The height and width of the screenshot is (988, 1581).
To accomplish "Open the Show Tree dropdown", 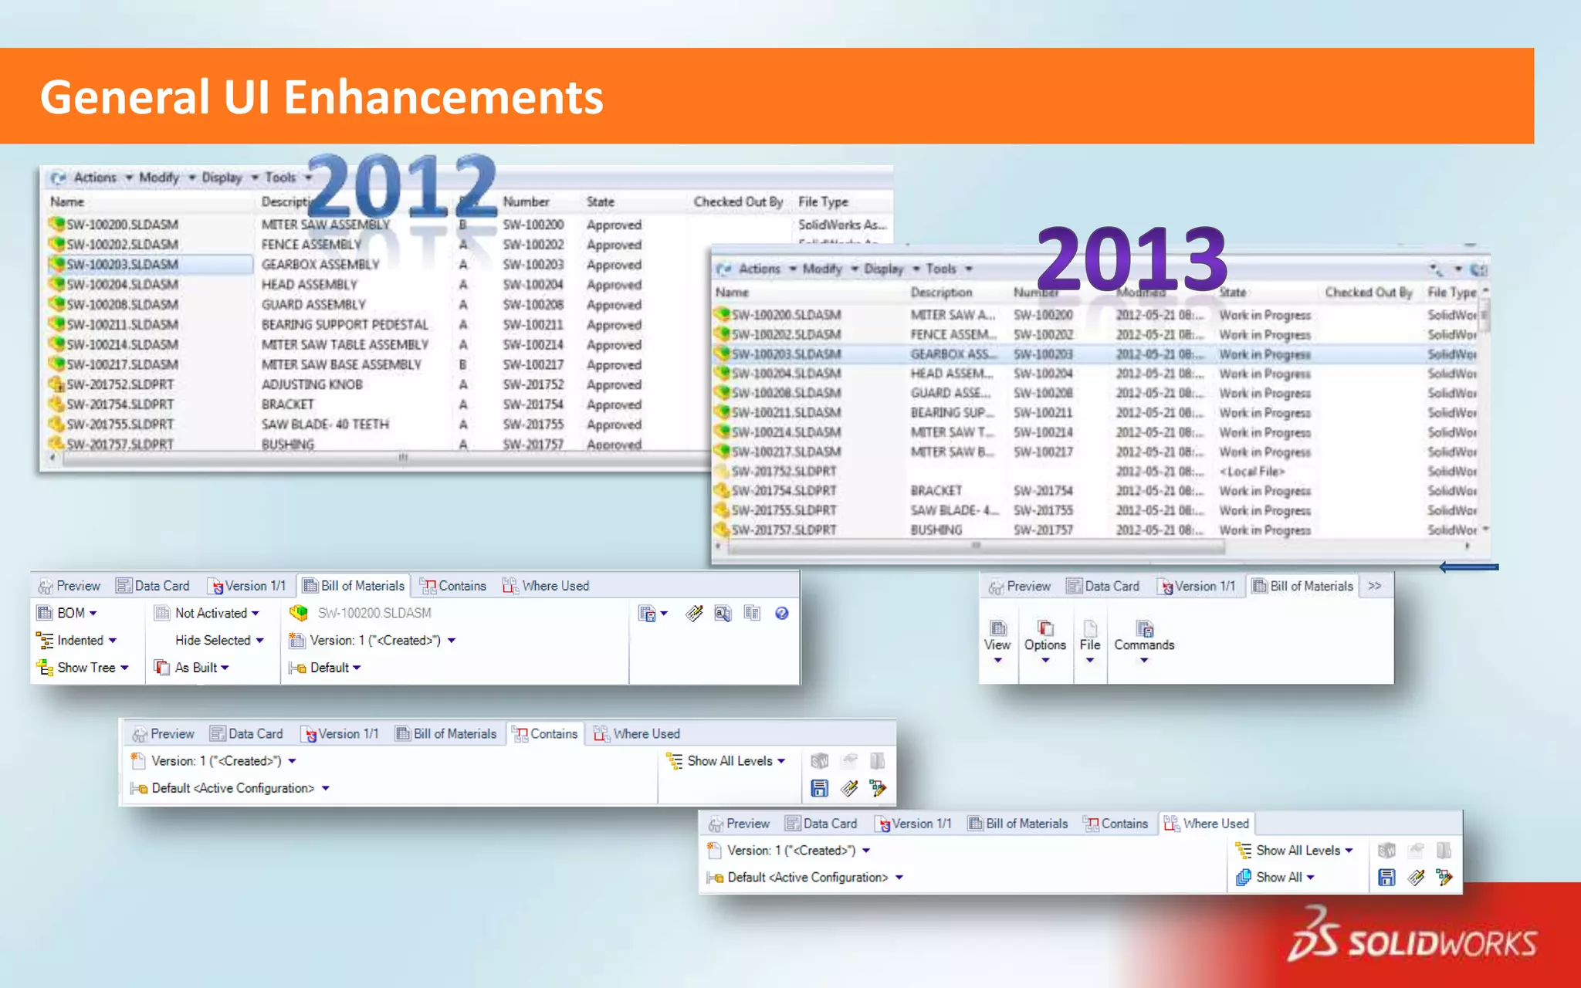I will coord(93,668).
